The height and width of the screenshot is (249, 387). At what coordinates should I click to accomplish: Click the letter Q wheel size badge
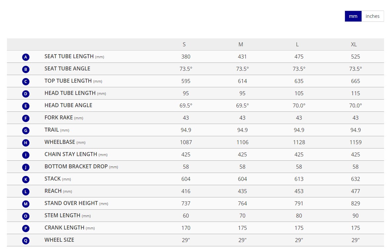click(26, 241)
